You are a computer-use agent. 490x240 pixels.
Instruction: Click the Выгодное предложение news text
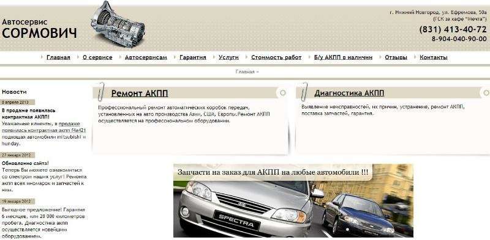pyautogui.click(x=43, y=223)
